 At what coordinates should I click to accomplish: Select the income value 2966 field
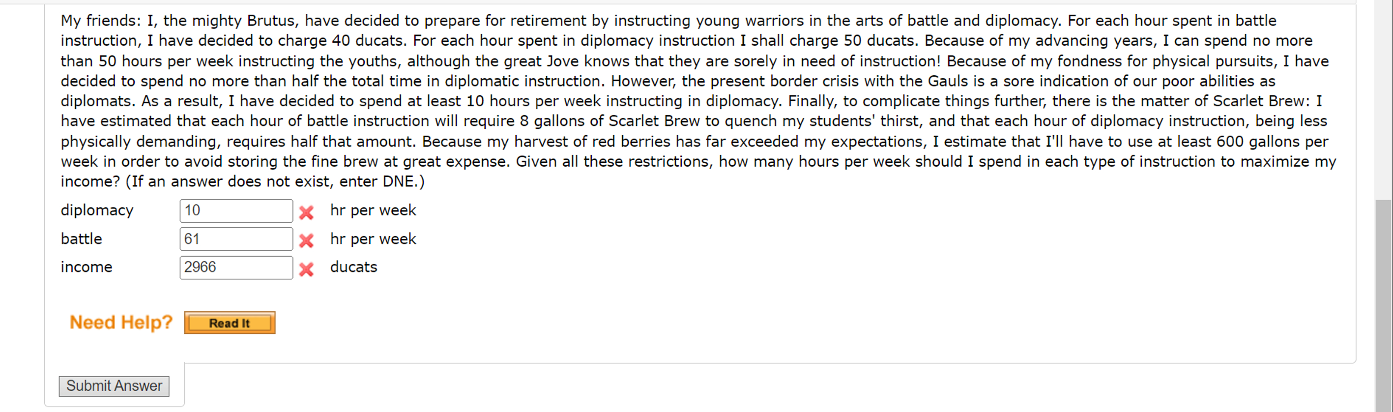pyautogui.click(x=235, y=266)
